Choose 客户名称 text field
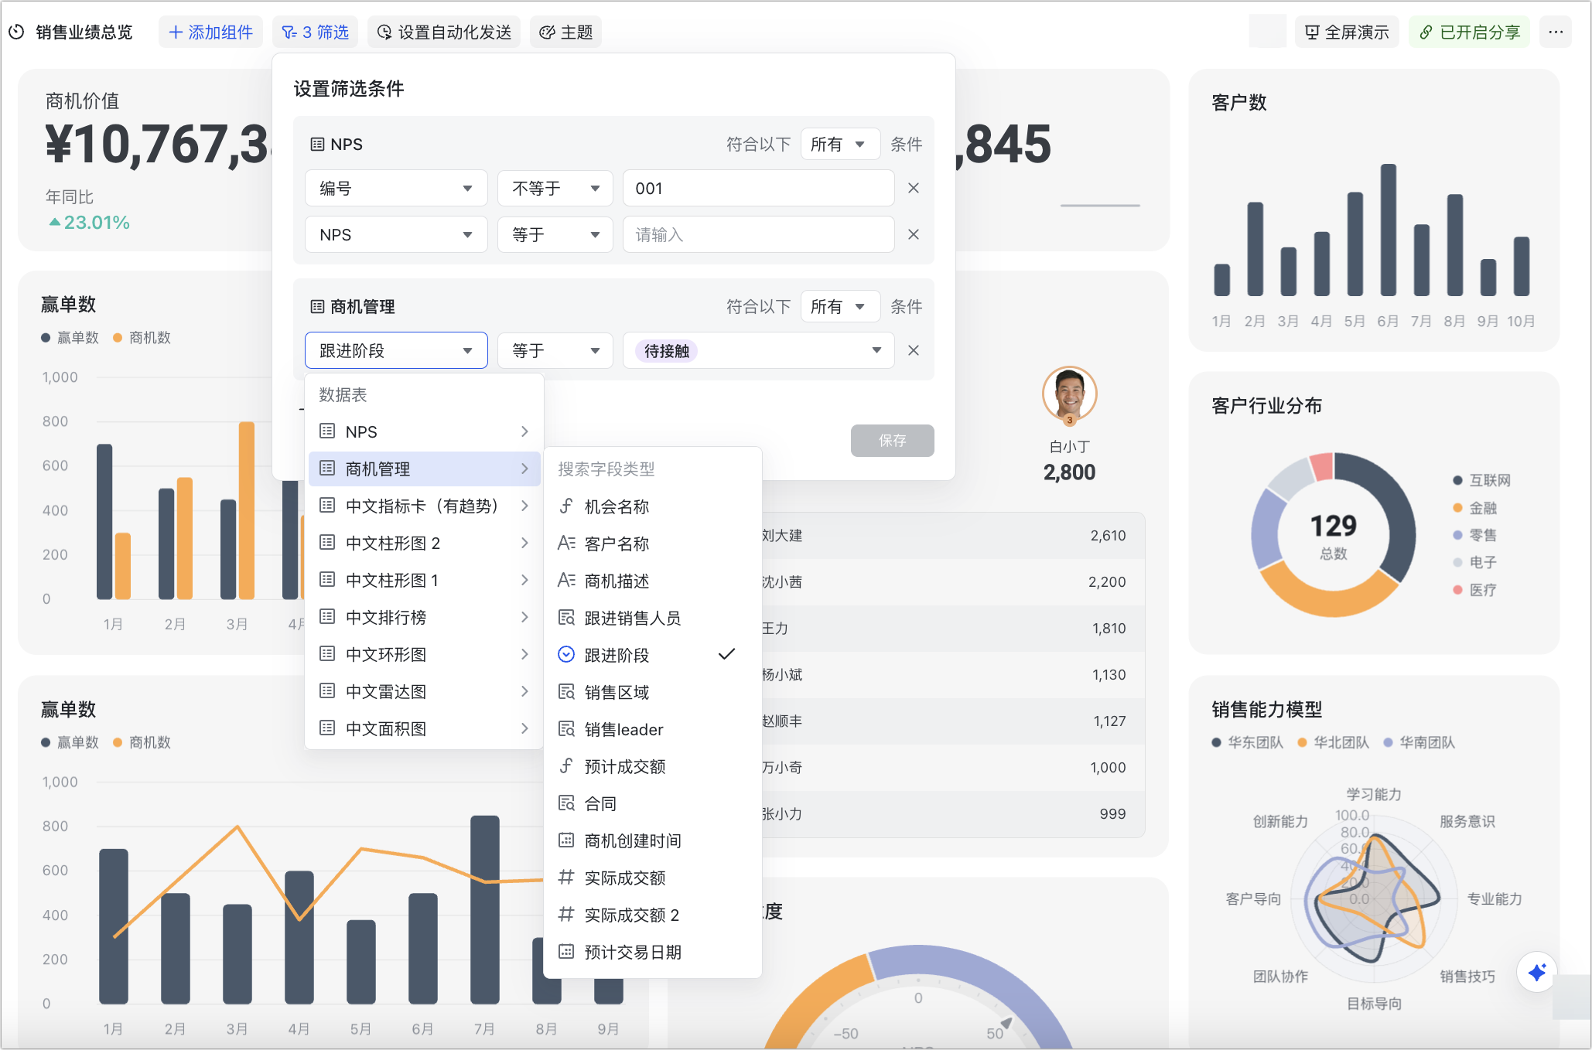1592x1050 pixels. tap(652, 544)
